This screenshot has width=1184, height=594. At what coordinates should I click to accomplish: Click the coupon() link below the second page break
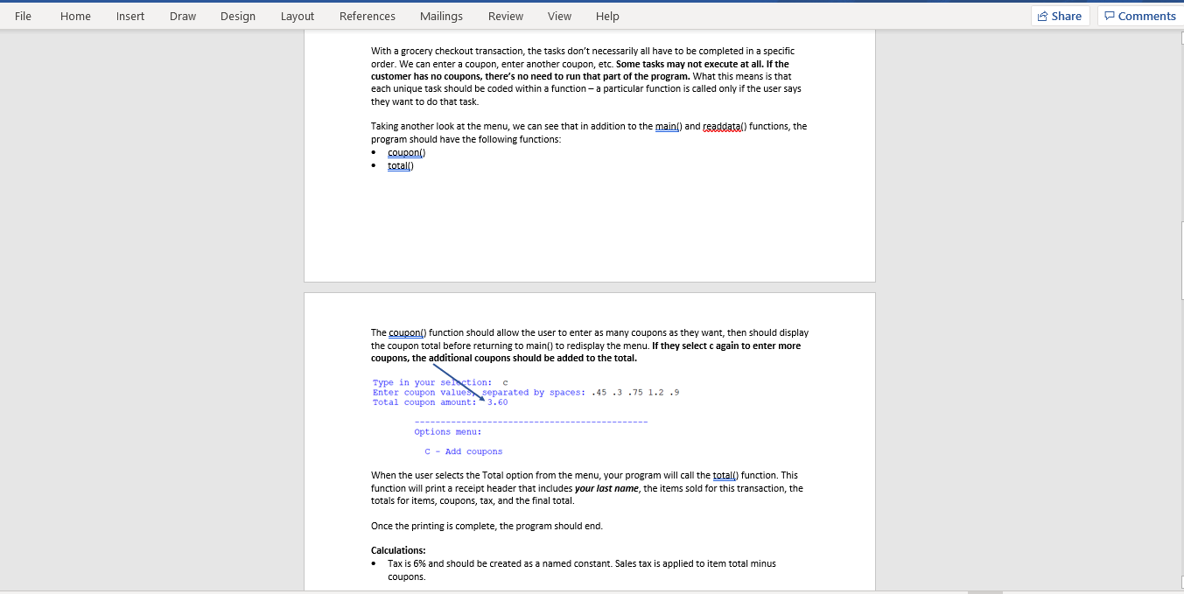[x=405, y=332]
